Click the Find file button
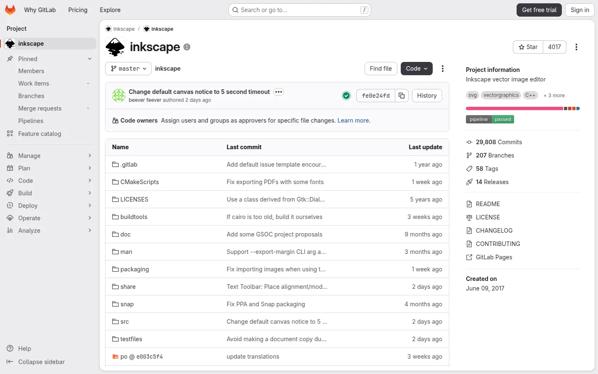Screen dimensions: 598x374 381,69
